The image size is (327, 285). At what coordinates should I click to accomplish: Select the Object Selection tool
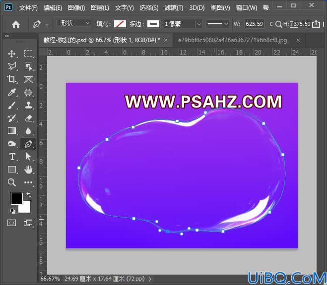28,66
